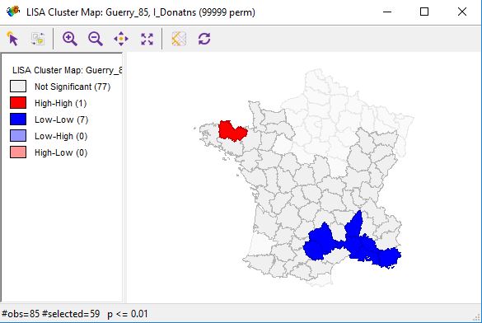The image size is (482, 323).
Task: Activate the Select pointer tool
Action: pos(12,39)
